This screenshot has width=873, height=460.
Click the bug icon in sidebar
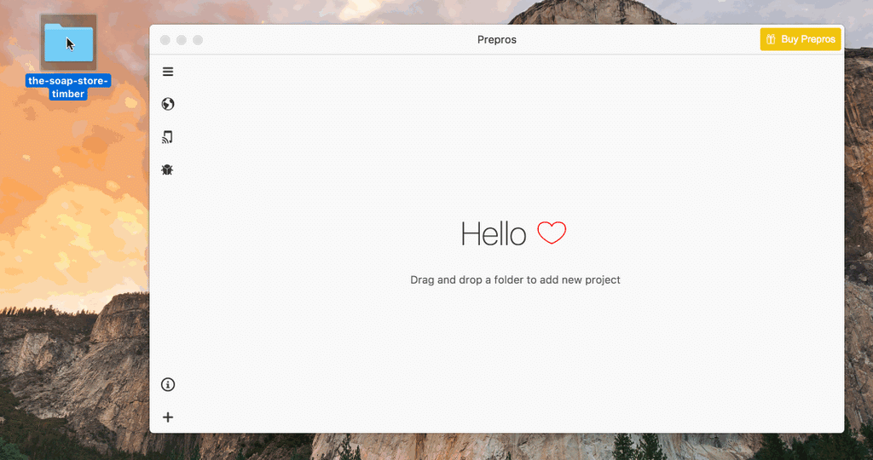[168, 170]
